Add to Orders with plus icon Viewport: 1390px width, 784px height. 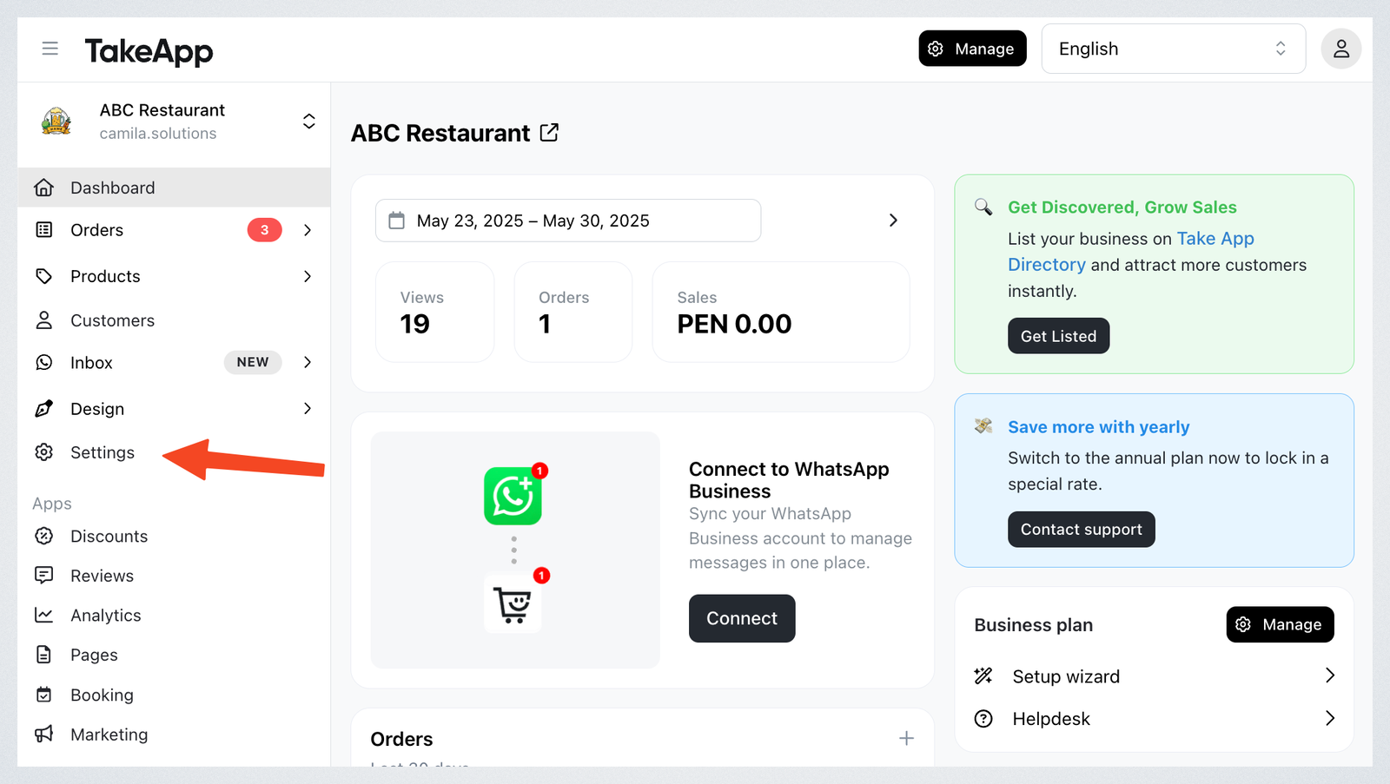click(906, 738)
